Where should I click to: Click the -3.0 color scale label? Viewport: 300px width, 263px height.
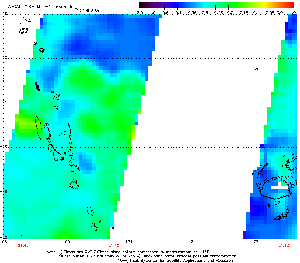139,13
